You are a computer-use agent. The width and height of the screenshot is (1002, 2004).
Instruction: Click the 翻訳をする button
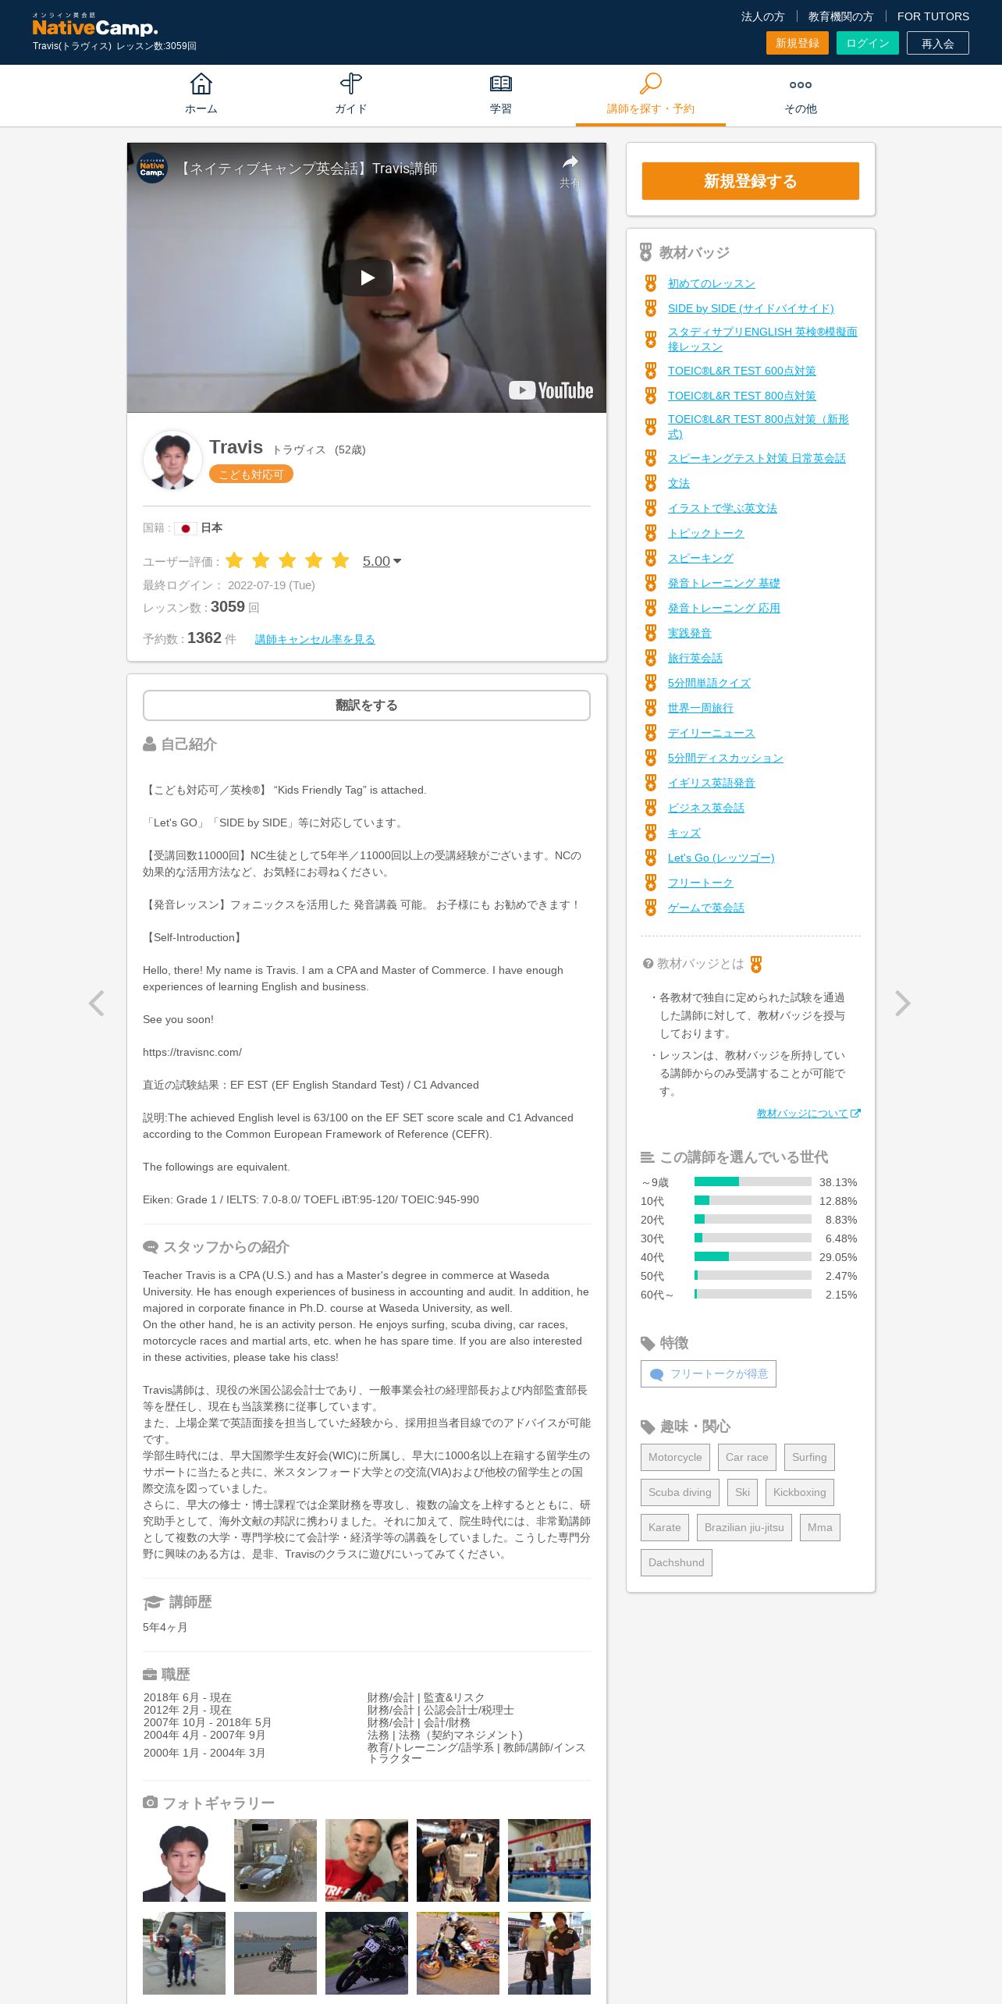(x=367, y=705)
